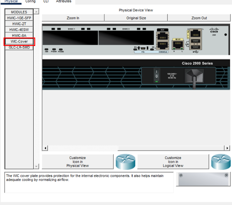This screenshot has width=232, height=205.
Task: Click the horizontal scrollbar right arrow
Action: 227,148
